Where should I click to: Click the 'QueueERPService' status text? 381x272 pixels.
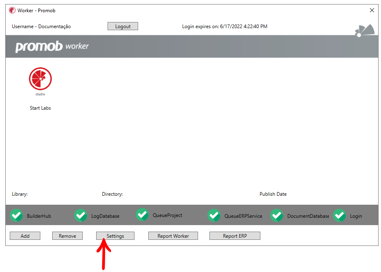tap(243, 216)
